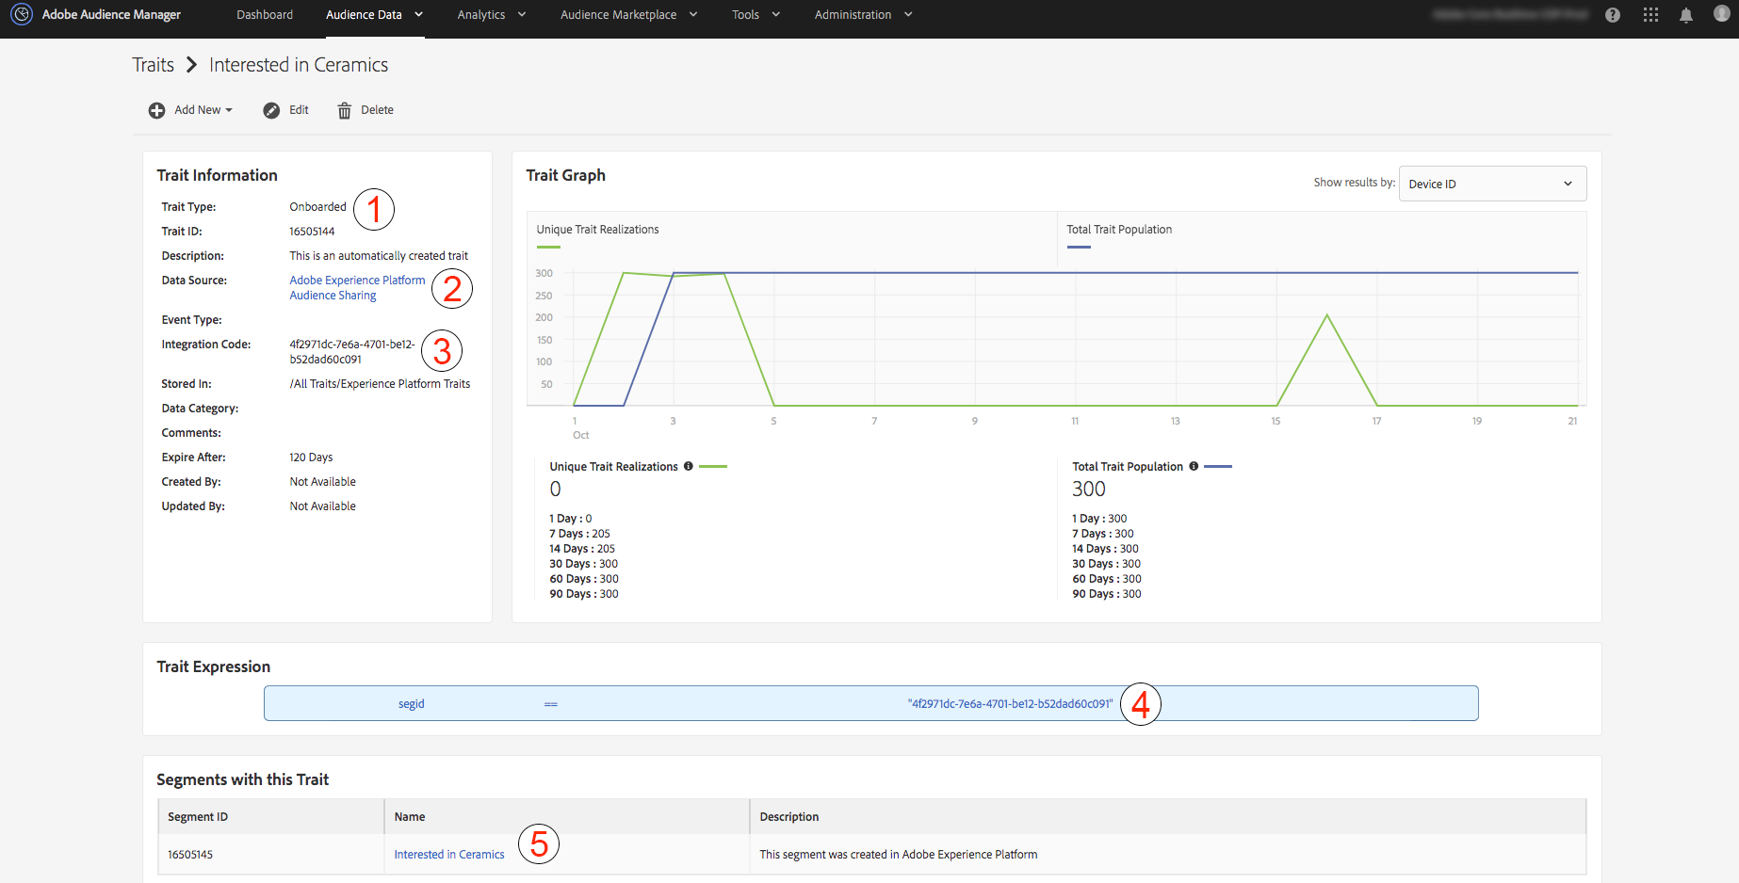
Task: Open the help question mark icon
Action: (1613, 15)
